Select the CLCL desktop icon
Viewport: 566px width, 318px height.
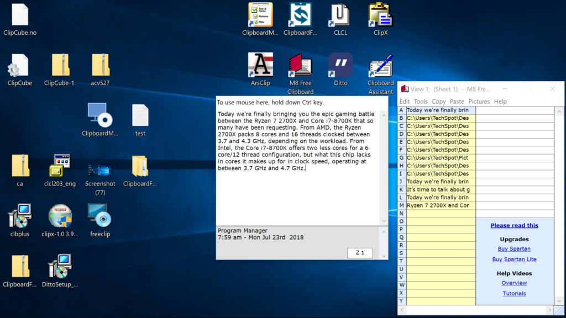click(x=340, y=17)
